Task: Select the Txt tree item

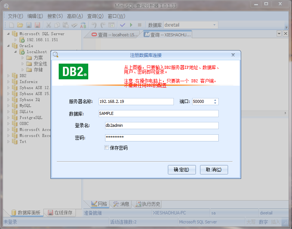Action: (x=23, y=141)
